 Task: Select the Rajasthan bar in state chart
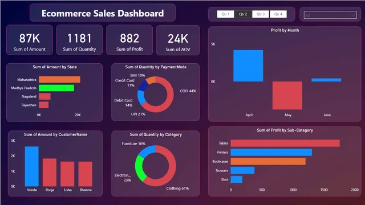point(44,105)
